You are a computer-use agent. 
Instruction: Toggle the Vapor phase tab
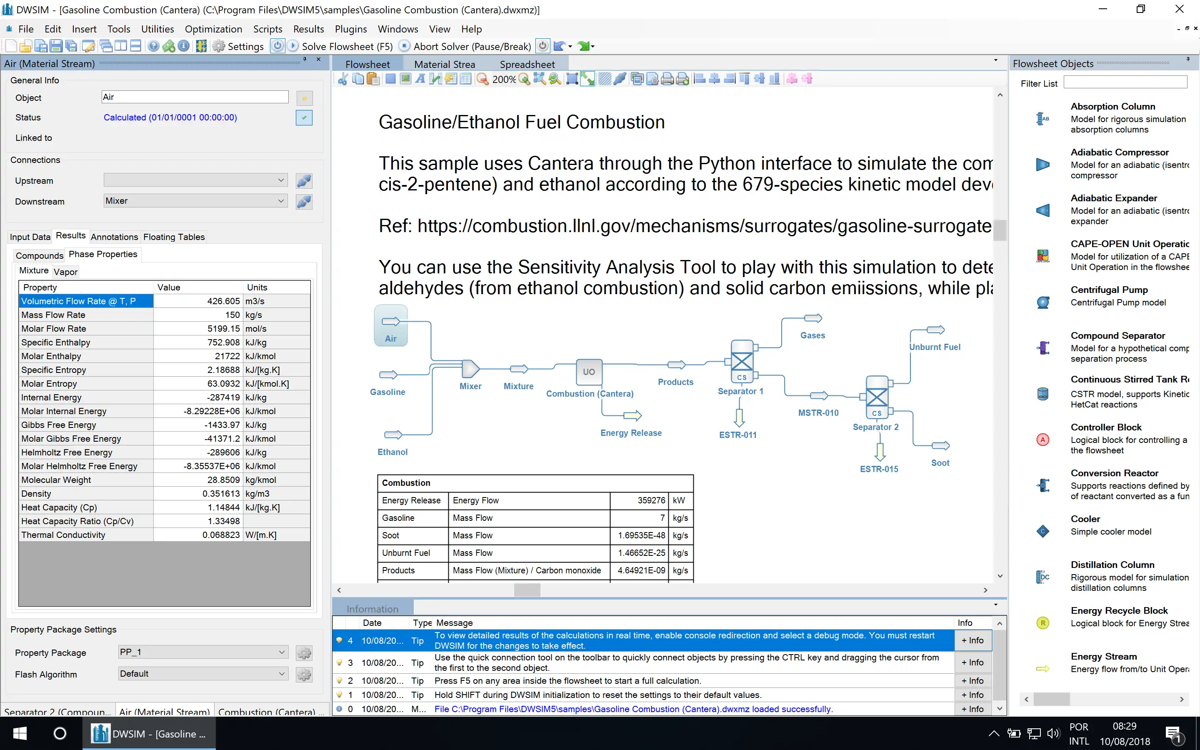[x=65, y=271]
